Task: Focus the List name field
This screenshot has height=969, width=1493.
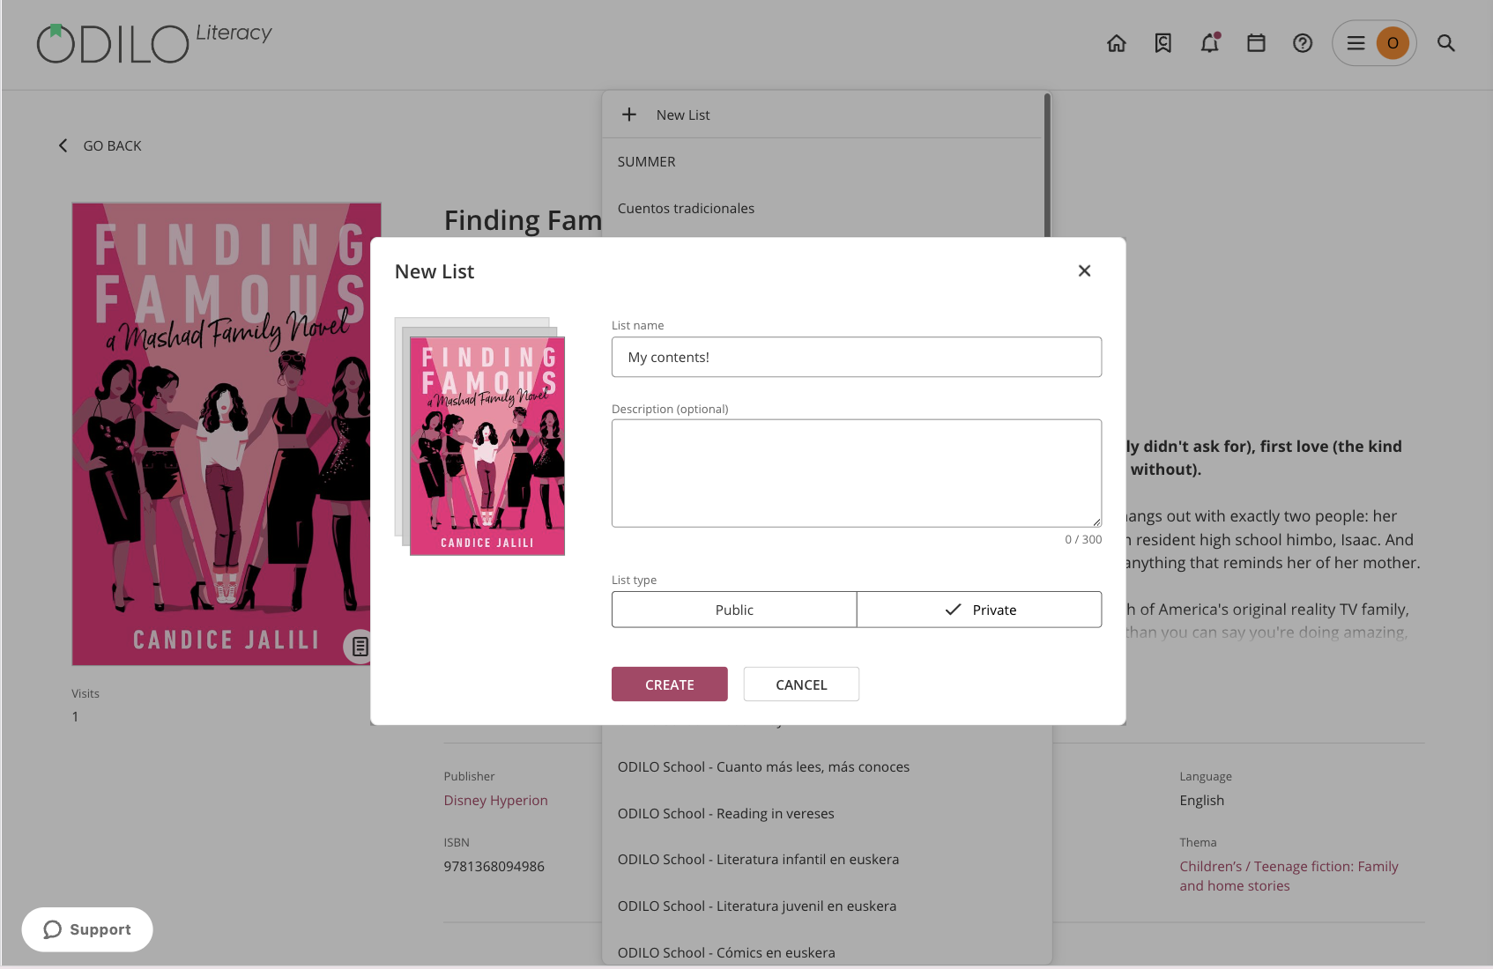Action: click(857, 357)
